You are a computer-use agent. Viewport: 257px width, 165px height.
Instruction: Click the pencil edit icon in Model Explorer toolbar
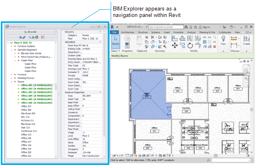24,37
